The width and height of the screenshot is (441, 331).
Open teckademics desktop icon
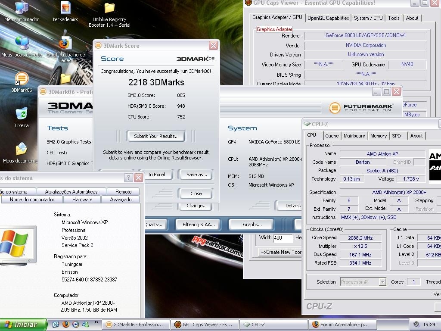65,11
